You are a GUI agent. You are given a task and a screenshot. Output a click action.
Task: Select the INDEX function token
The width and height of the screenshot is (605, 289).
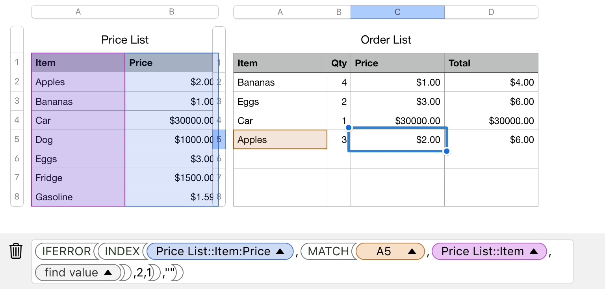point(122,252)
